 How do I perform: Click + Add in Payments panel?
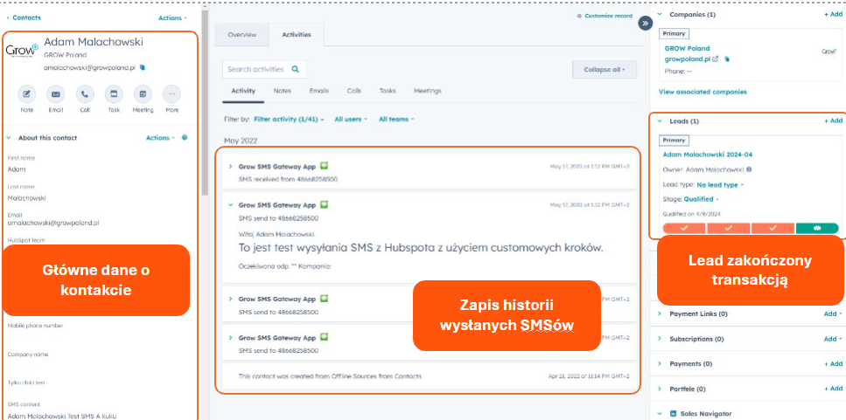(x=833, y=364)
